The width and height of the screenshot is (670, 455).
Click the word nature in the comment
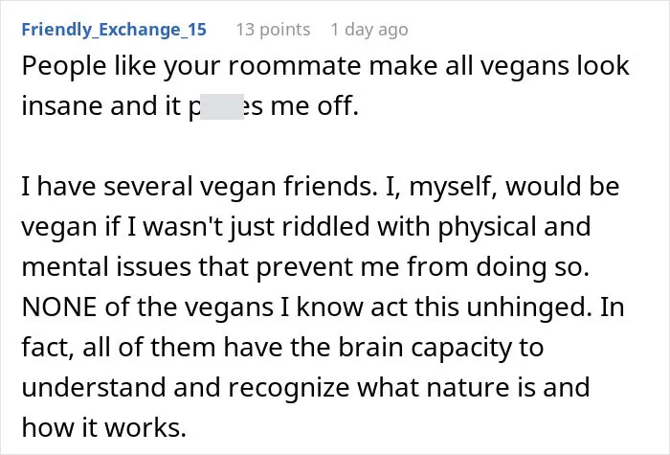pyautogui.click(x=468, y=387)
